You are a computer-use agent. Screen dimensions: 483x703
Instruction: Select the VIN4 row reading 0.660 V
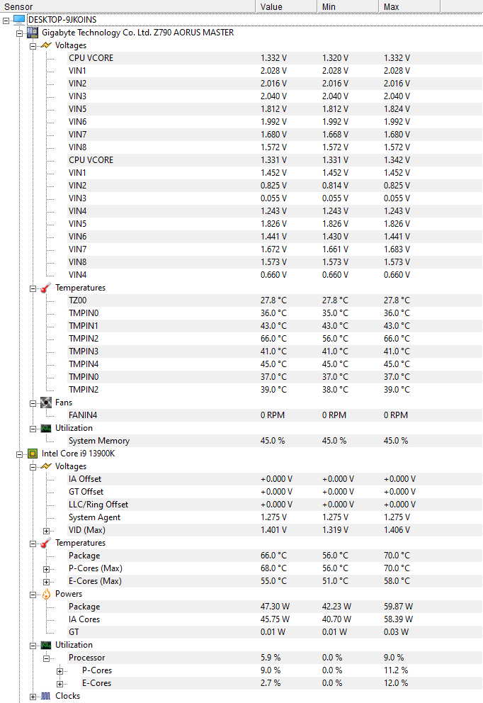275,275
